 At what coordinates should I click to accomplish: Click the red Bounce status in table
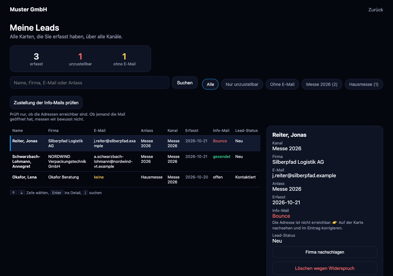pyautogui.click(x=220, y=141)
